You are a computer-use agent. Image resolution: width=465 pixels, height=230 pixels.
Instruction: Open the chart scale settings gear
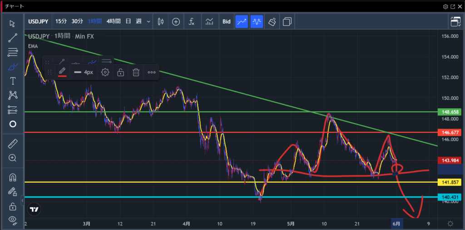tap(450, 224)
